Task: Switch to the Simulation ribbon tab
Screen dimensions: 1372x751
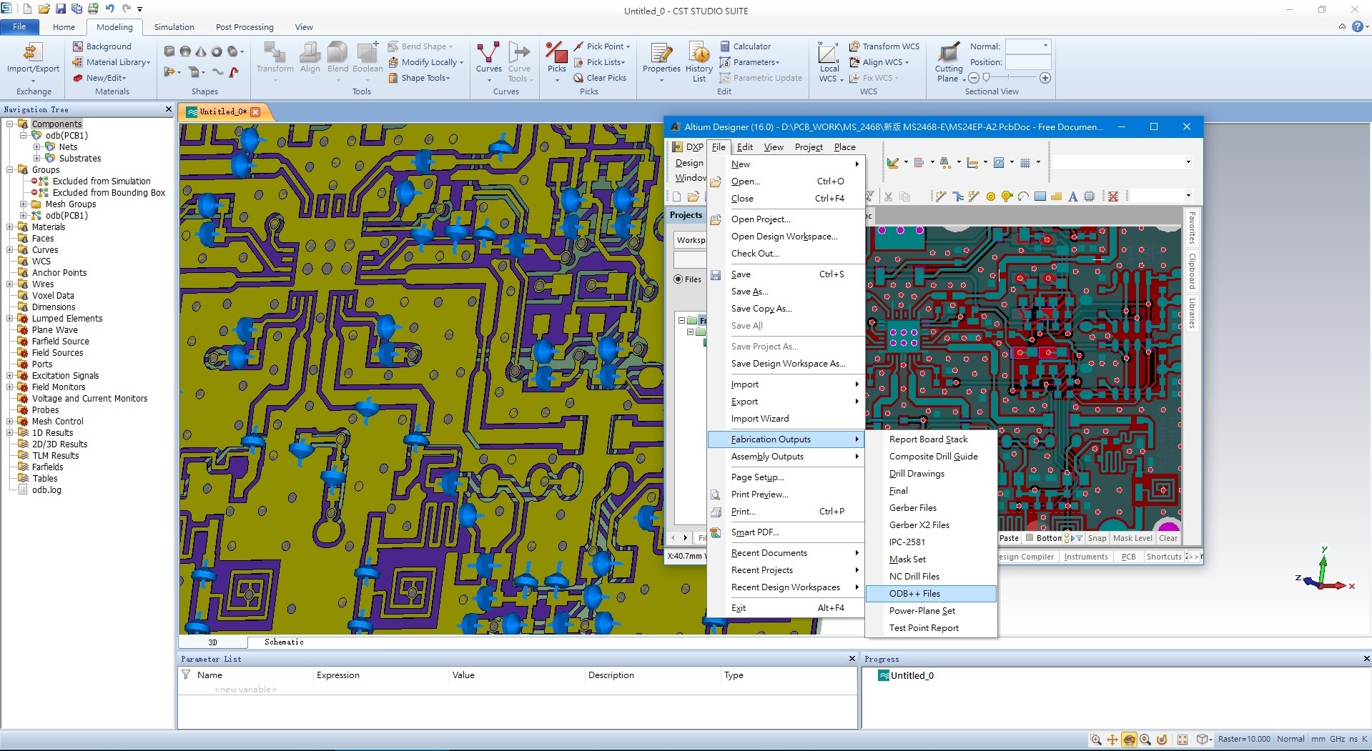Action: click(174, 27)
